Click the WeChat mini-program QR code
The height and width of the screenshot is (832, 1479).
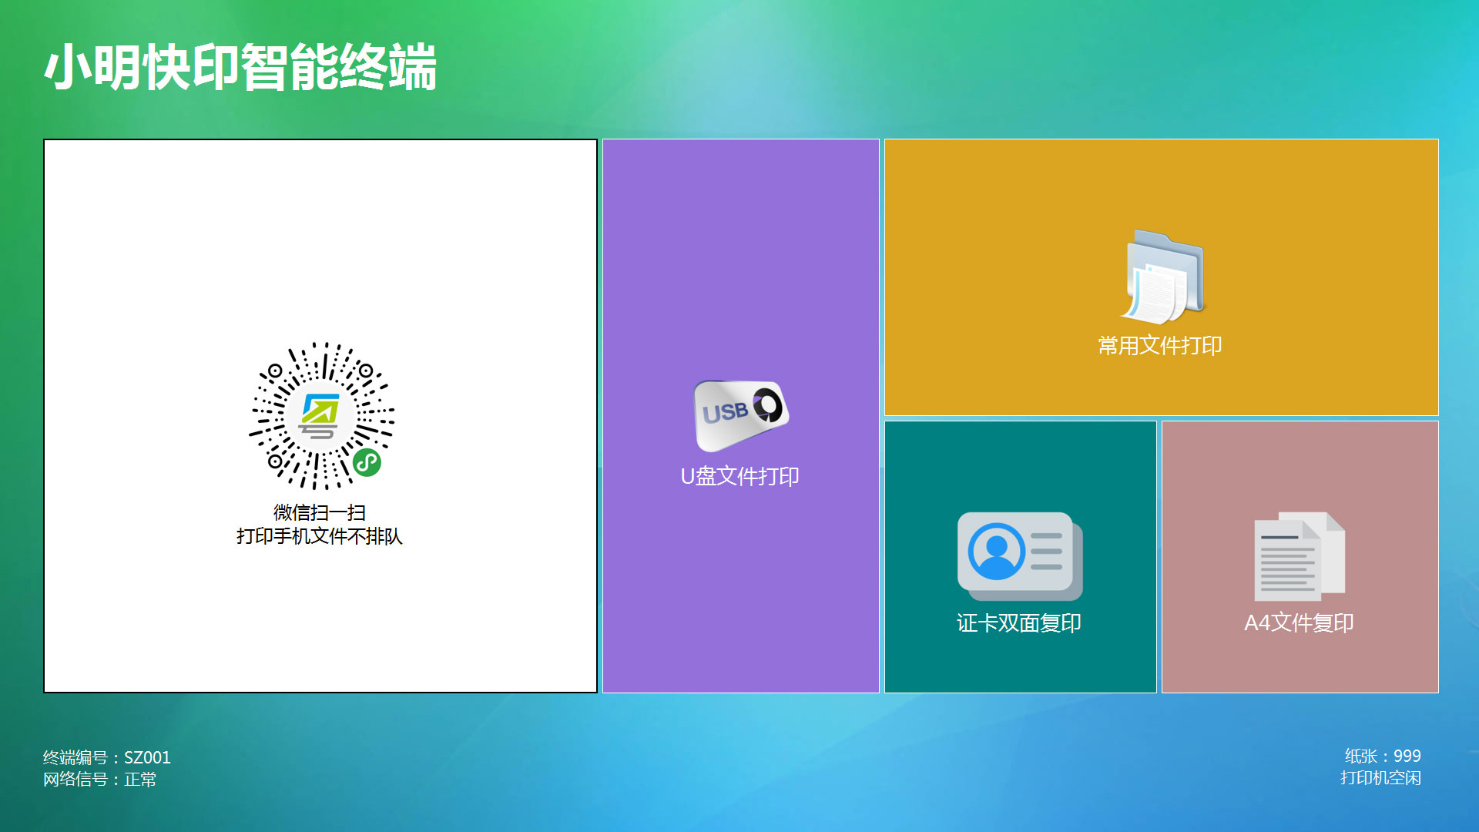pyautogui.click(x=321, y=416)
